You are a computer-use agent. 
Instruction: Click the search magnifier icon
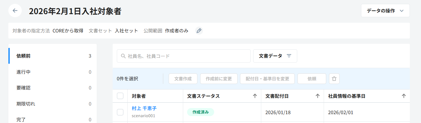123,56
